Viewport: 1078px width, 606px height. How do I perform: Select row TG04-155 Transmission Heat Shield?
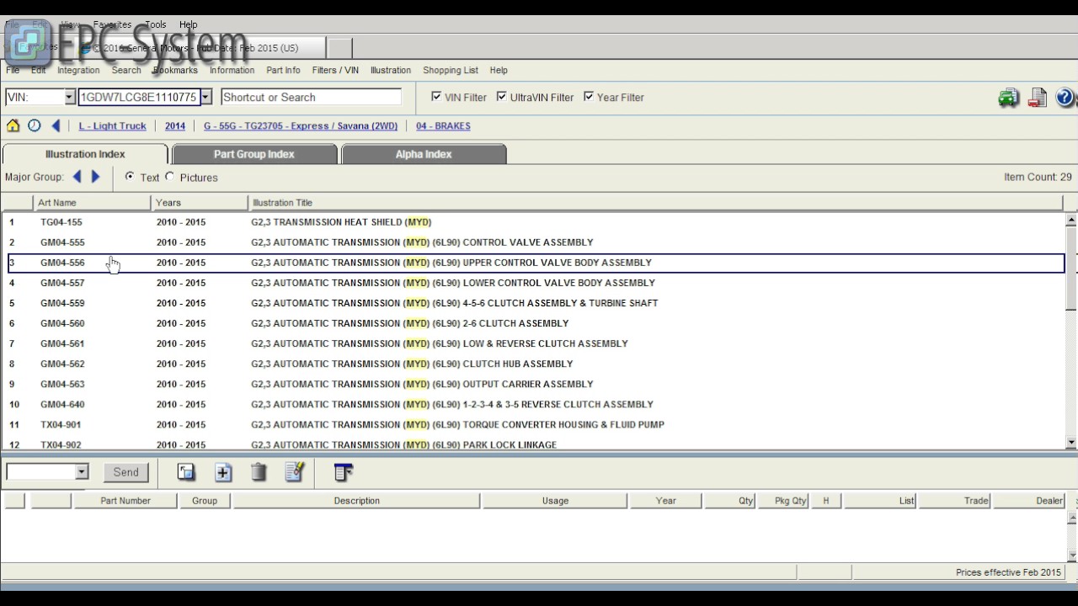pyautogui.click(x=536, y=222)
